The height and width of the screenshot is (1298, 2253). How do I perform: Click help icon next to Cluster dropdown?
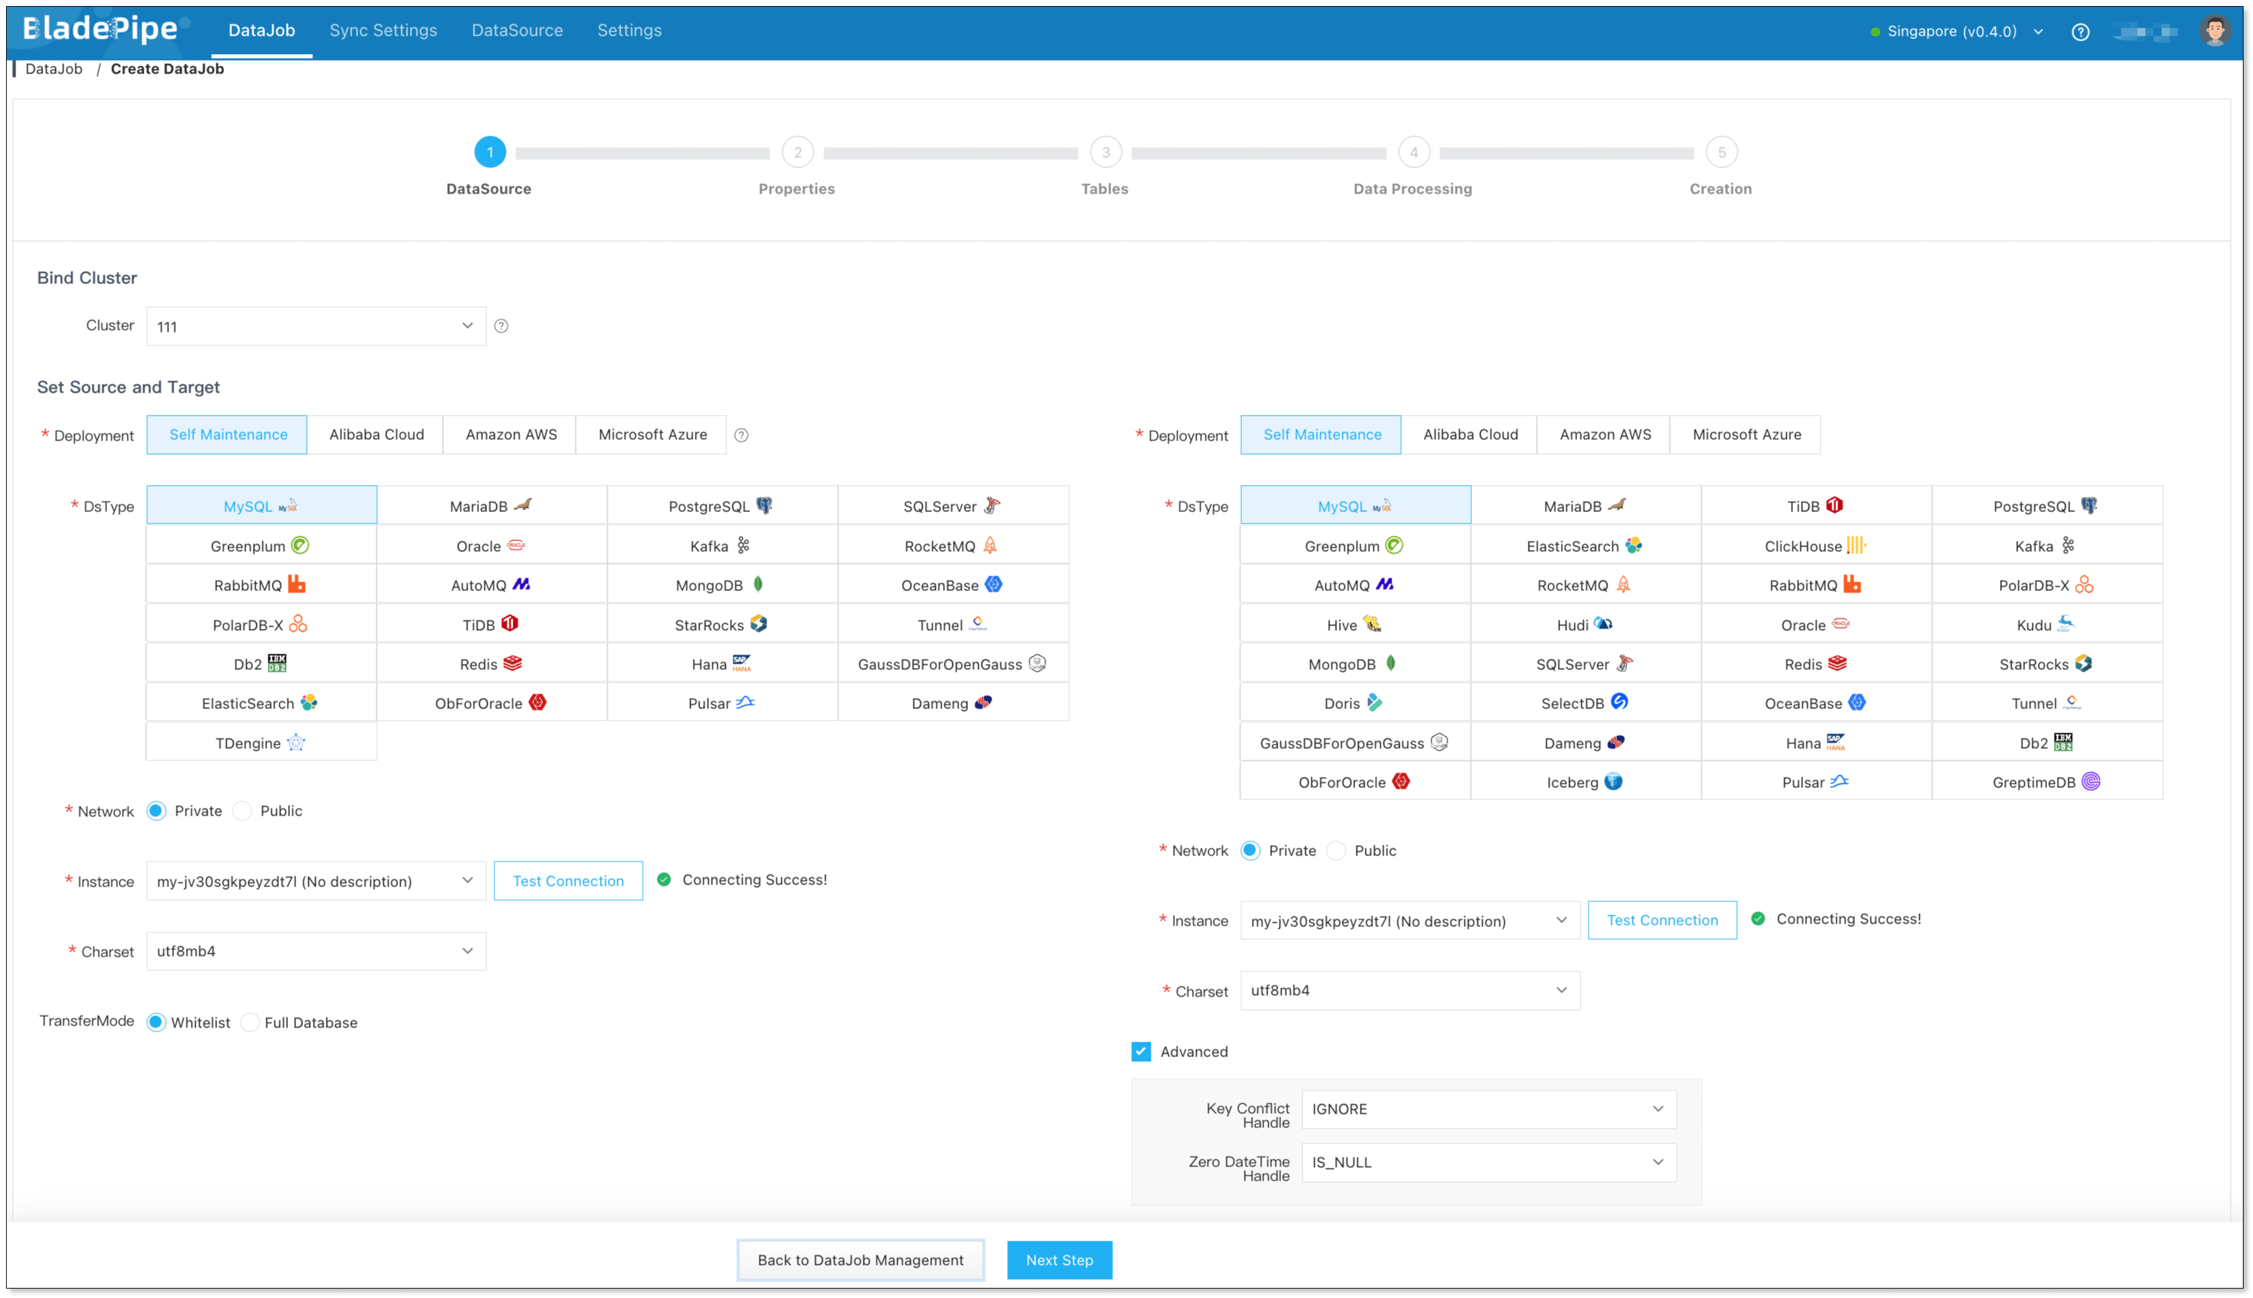coord(501,327)
